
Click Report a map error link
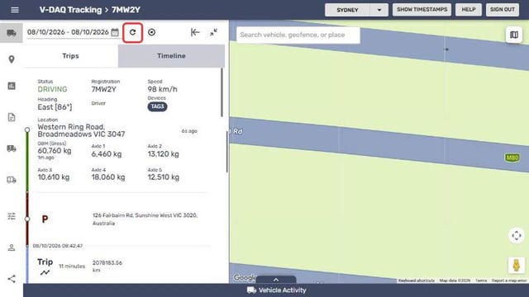509,280
